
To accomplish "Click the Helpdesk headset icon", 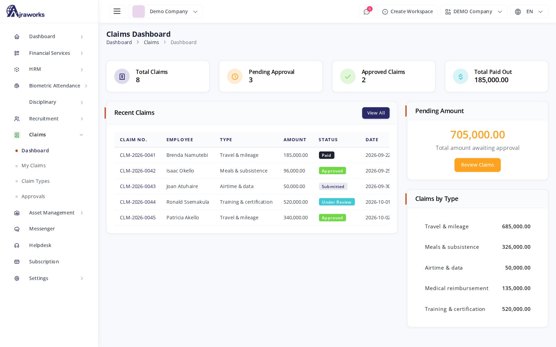I will 17,245.
